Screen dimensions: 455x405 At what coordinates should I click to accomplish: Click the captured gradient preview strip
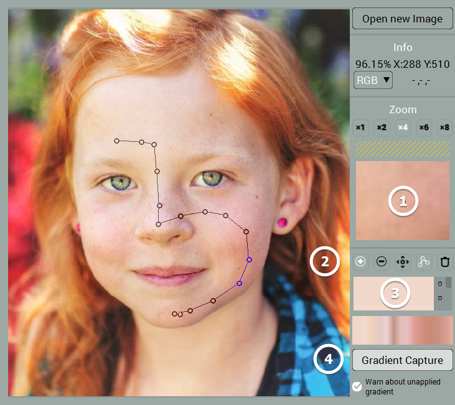(x=402, y=330)
